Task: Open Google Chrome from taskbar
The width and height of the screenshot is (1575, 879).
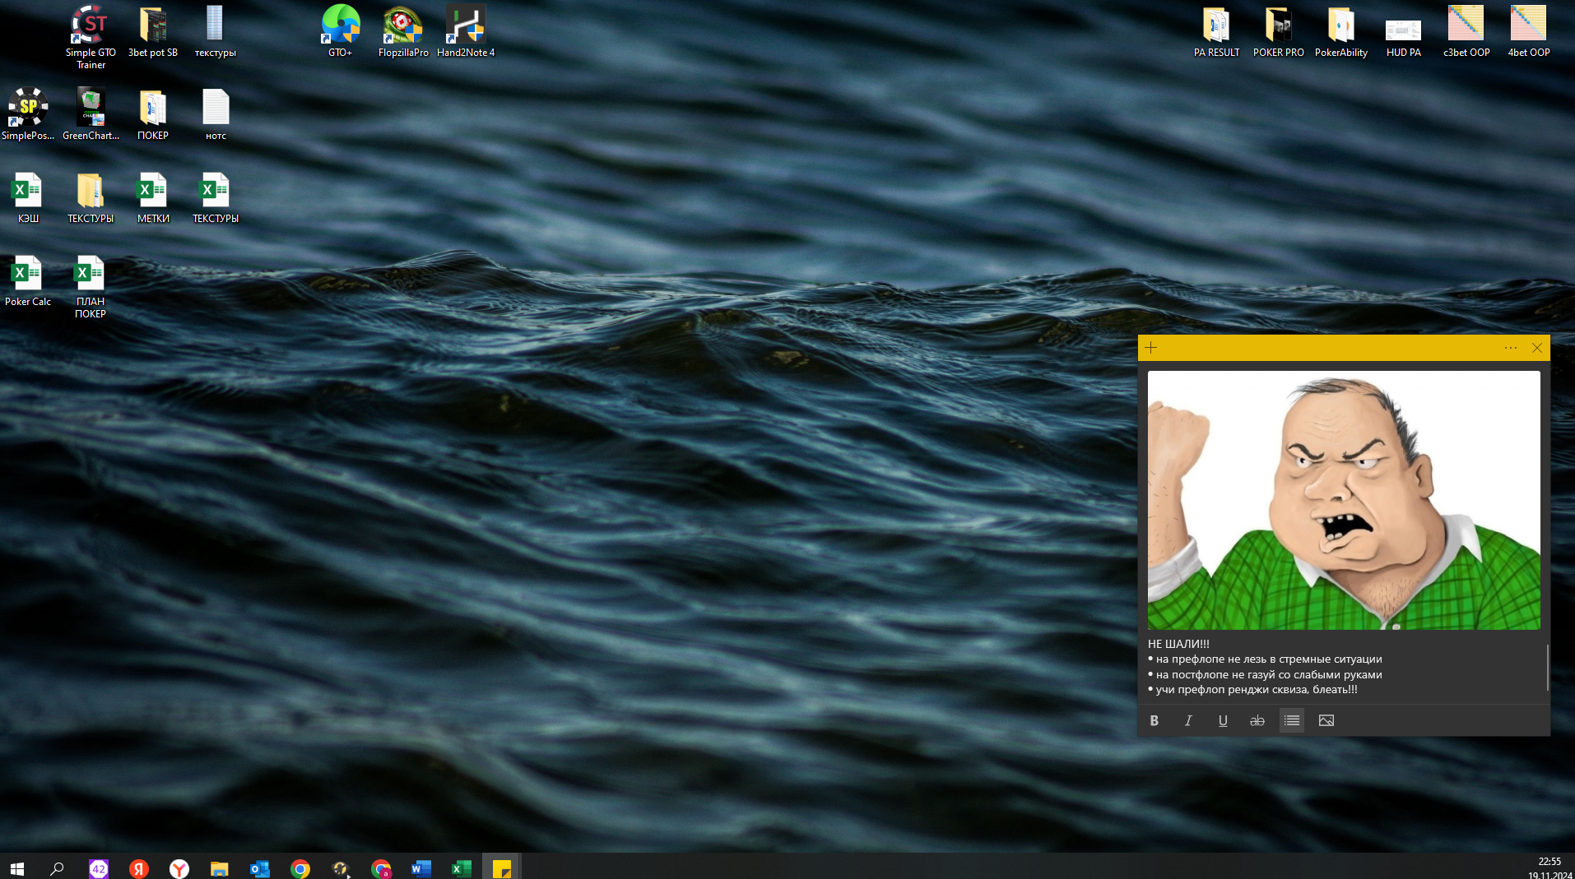Action: coord(300,868)
